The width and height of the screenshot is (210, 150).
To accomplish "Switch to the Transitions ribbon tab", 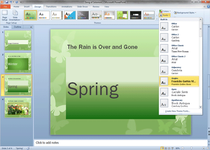I will (51, 6).
